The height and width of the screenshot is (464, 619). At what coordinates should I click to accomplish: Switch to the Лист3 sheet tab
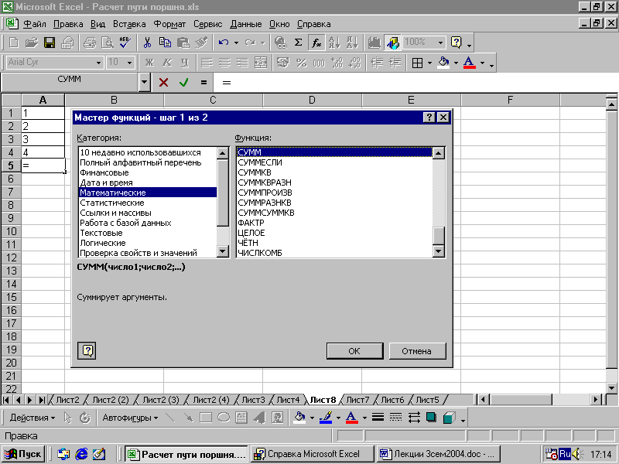[253, 400]
